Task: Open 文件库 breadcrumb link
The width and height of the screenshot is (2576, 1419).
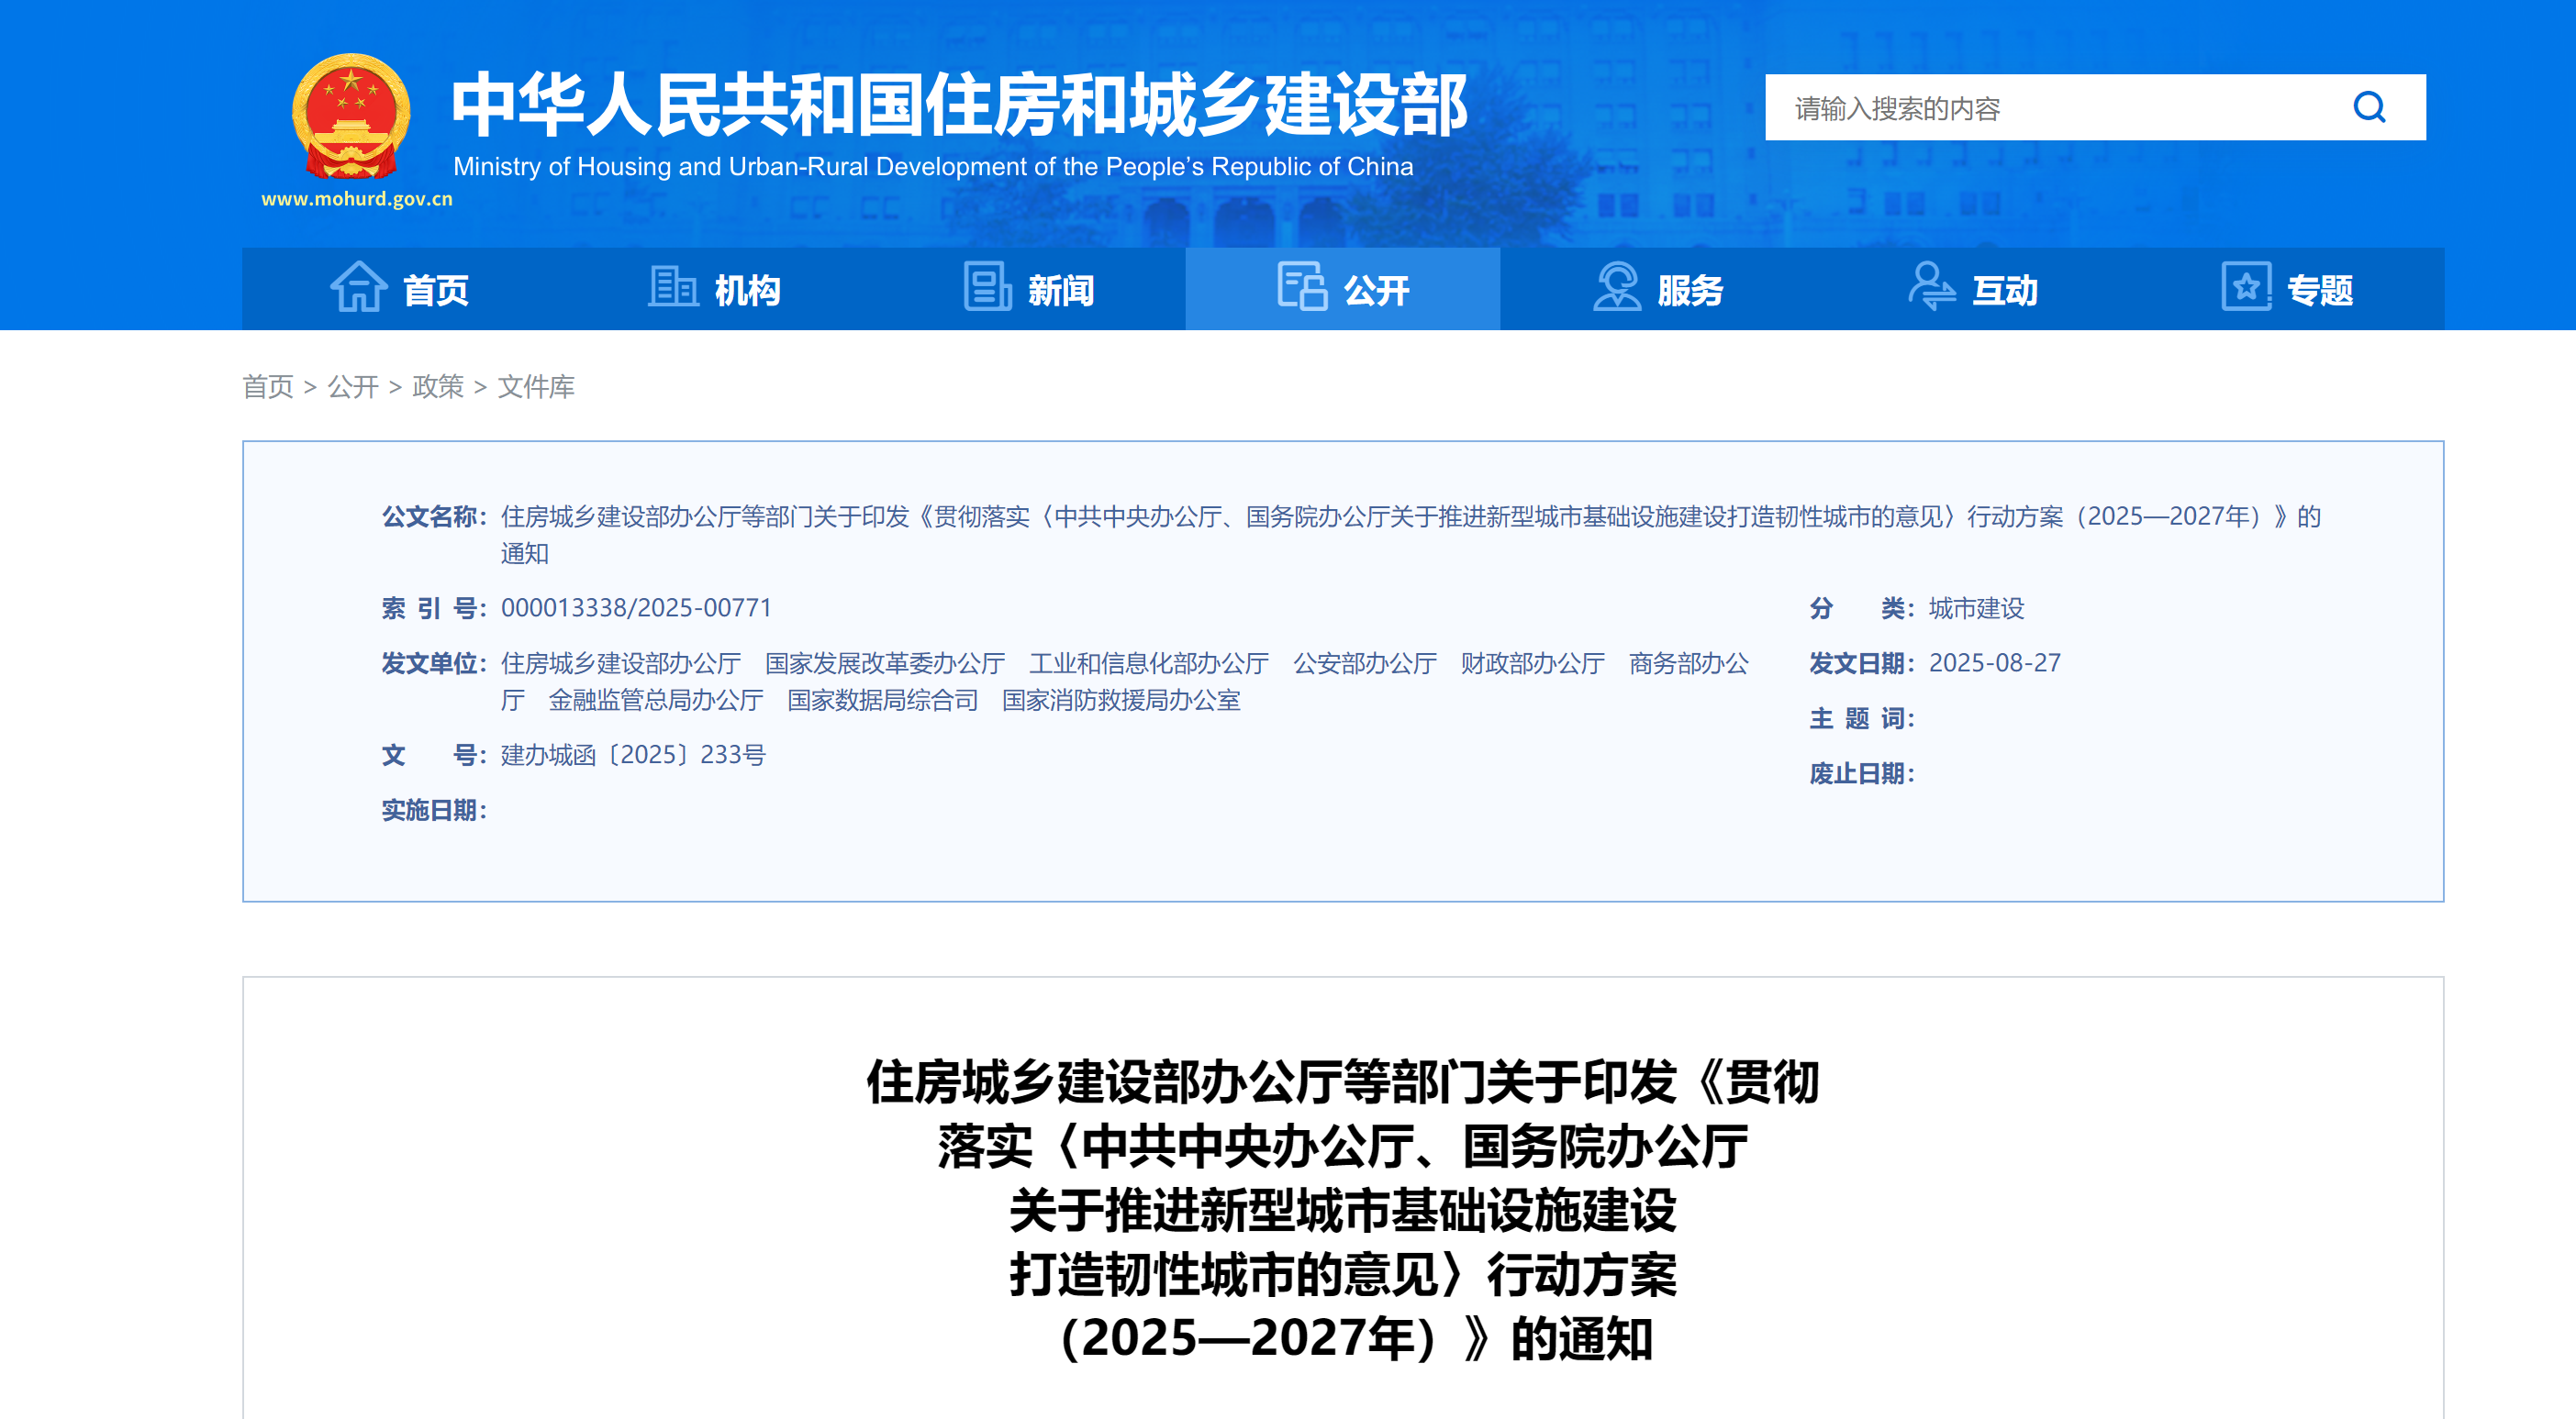Action: point(536,387)
